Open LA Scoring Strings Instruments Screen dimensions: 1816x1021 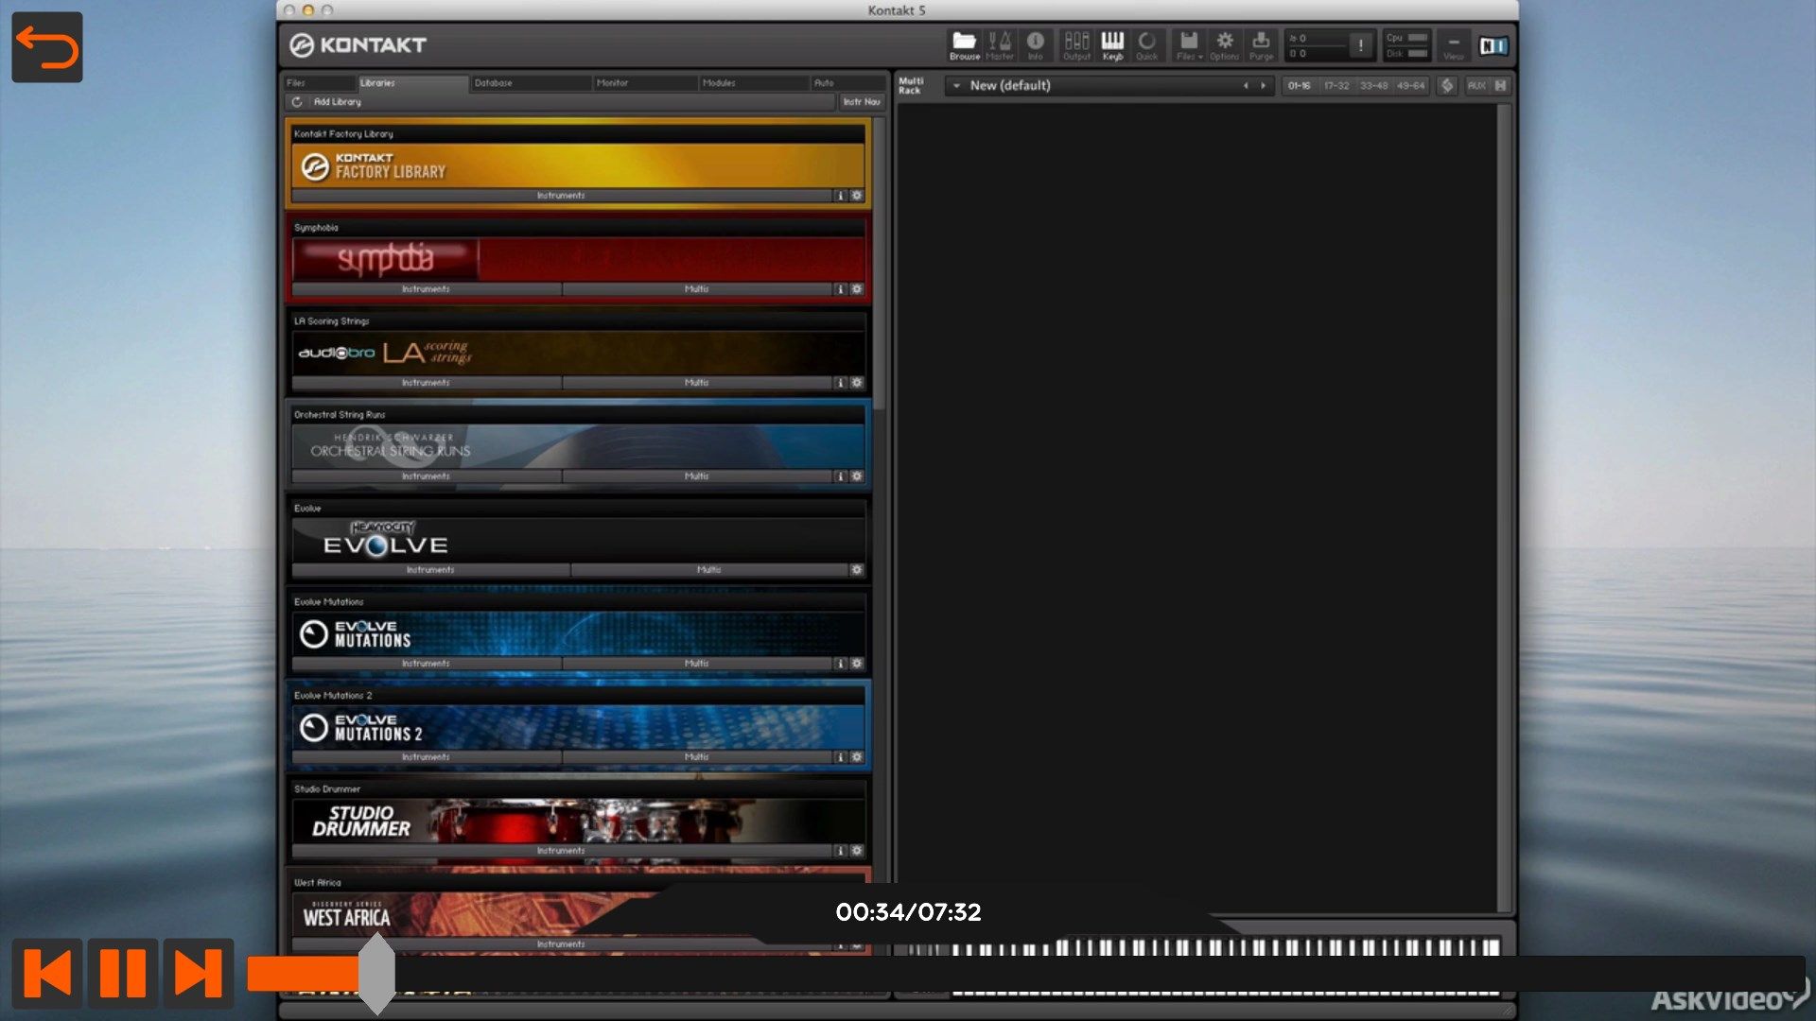pos(426,383)
